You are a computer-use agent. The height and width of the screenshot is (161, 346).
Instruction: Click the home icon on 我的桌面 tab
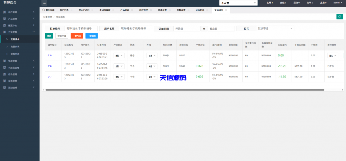(43, 10)
